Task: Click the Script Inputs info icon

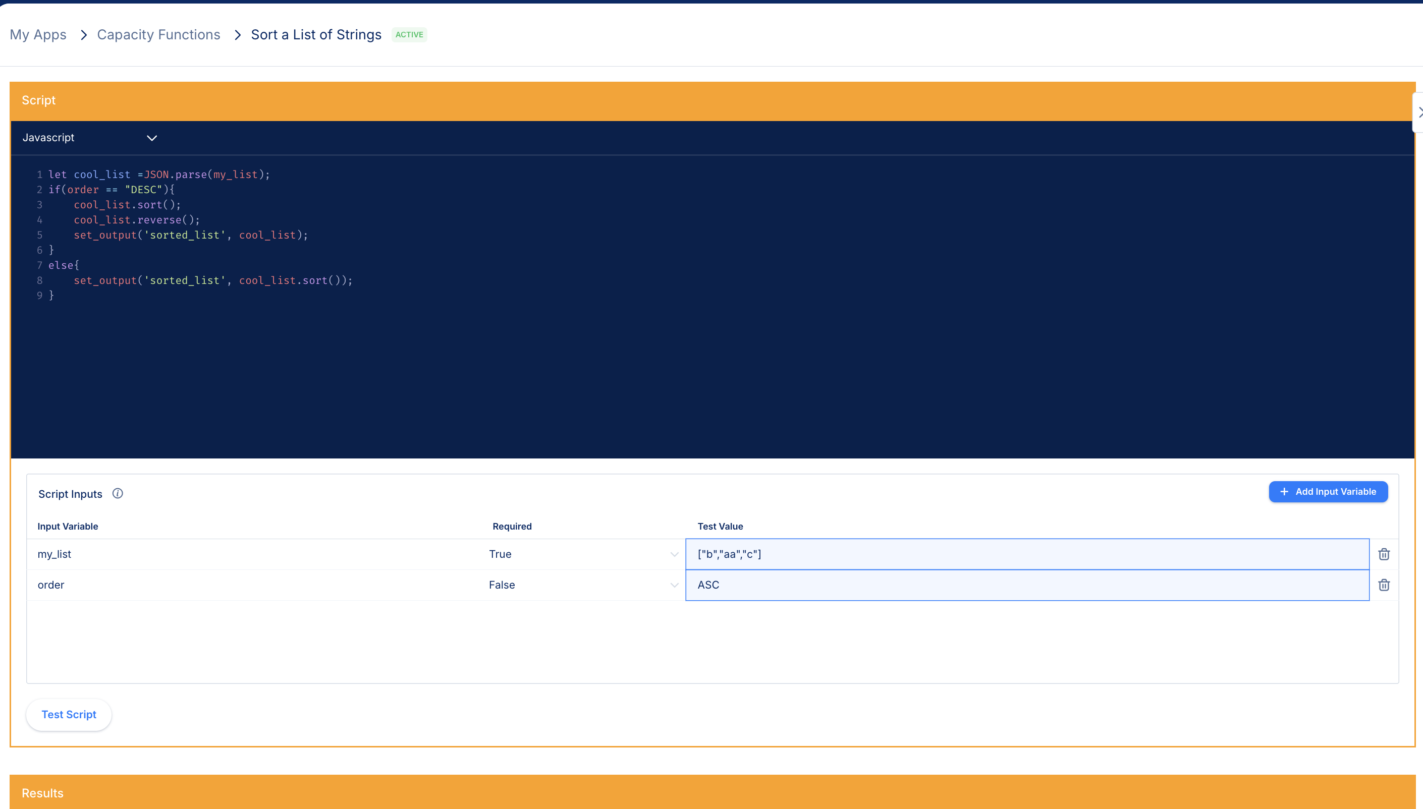Action: coord(117,493)
